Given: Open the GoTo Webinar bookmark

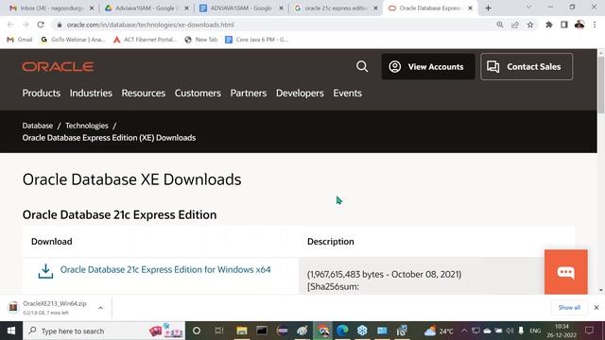Looking at the screenshot, I should pos(74,40).
